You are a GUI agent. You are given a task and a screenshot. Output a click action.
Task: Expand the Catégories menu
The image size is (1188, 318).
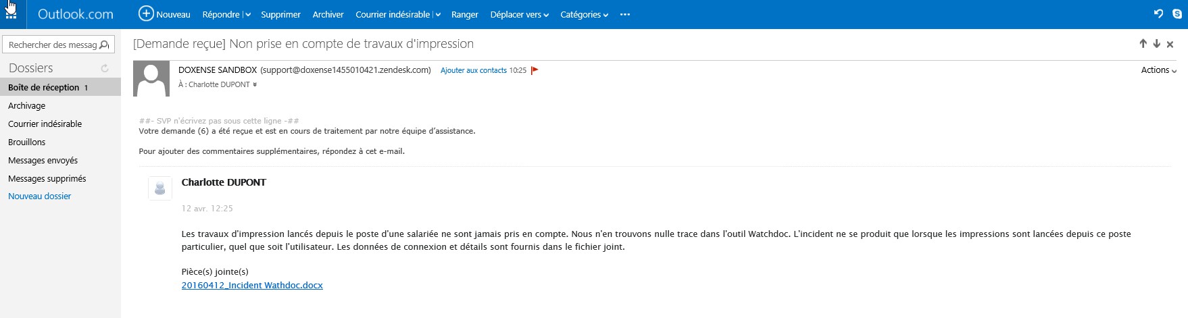click(x=584, y=15)
